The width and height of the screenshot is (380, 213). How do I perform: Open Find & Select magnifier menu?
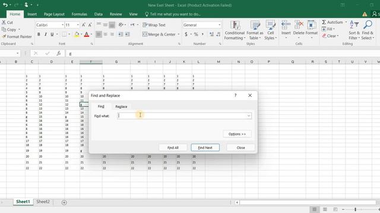[368, 30]
